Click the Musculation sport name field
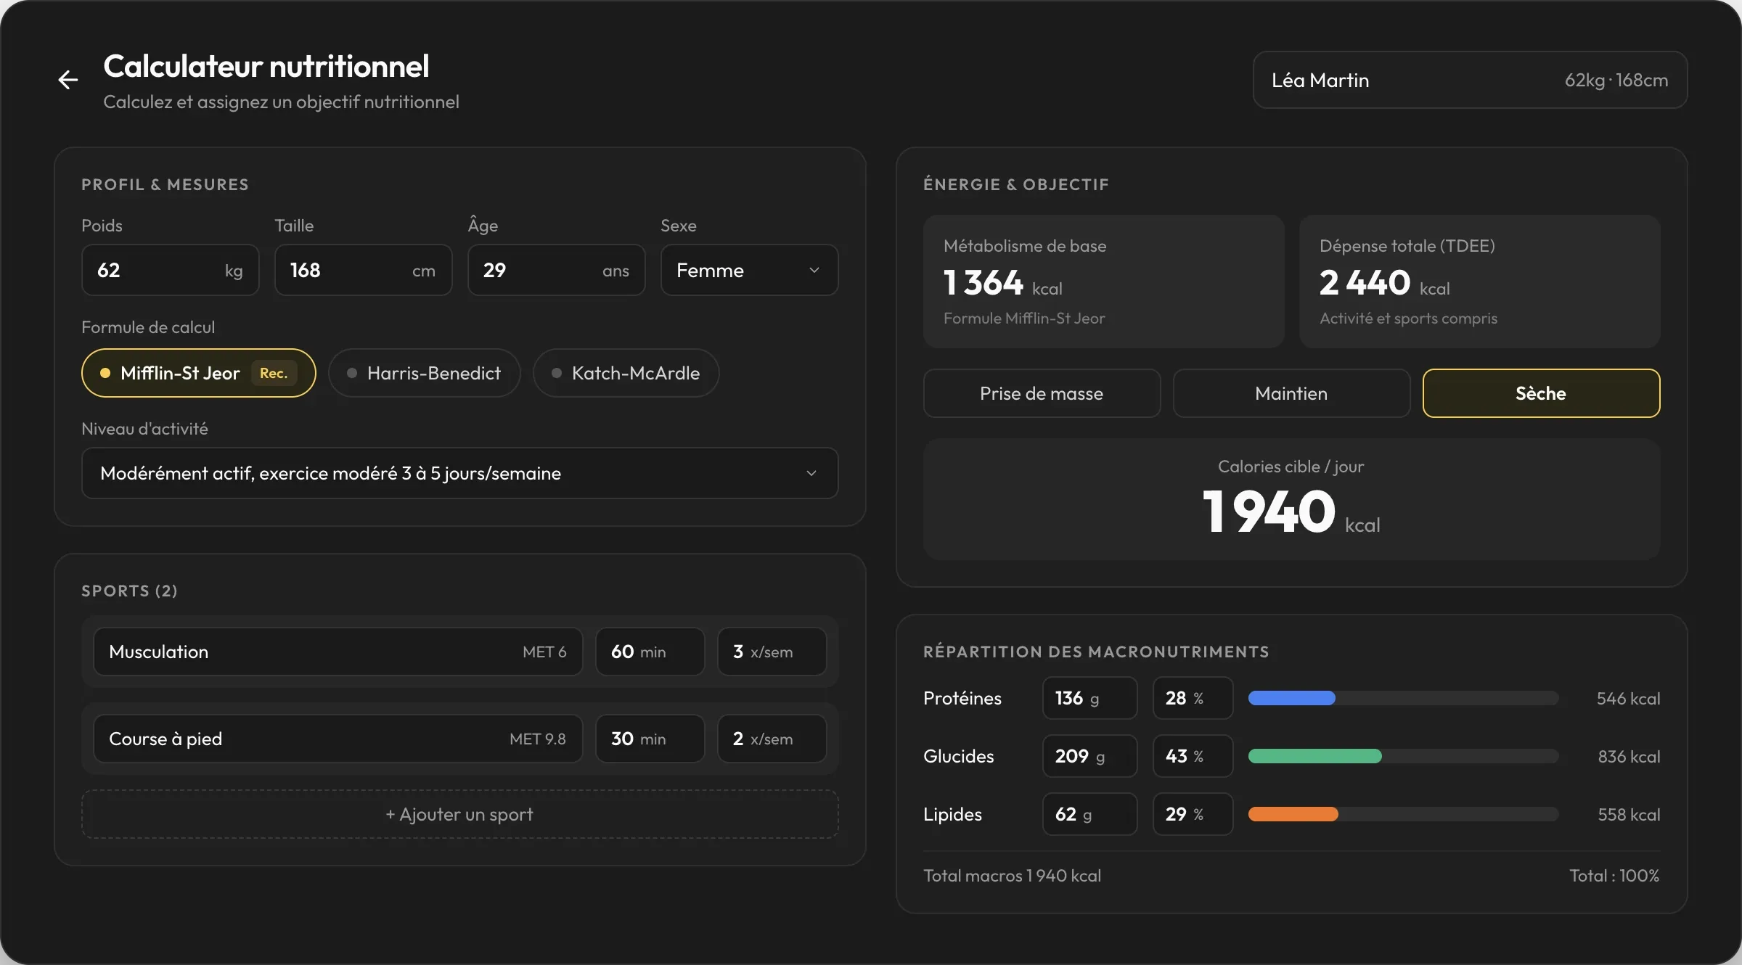 pos(338,652)
